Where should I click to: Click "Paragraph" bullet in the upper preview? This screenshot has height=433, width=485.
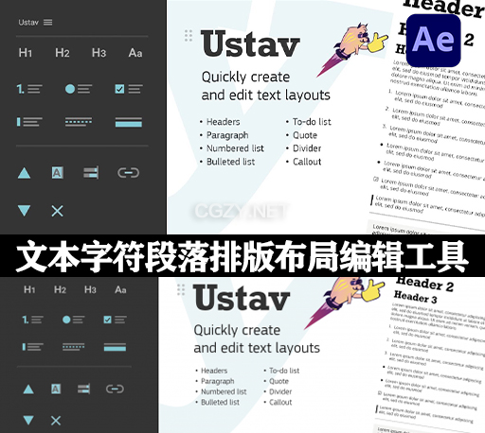click(227, 135)
